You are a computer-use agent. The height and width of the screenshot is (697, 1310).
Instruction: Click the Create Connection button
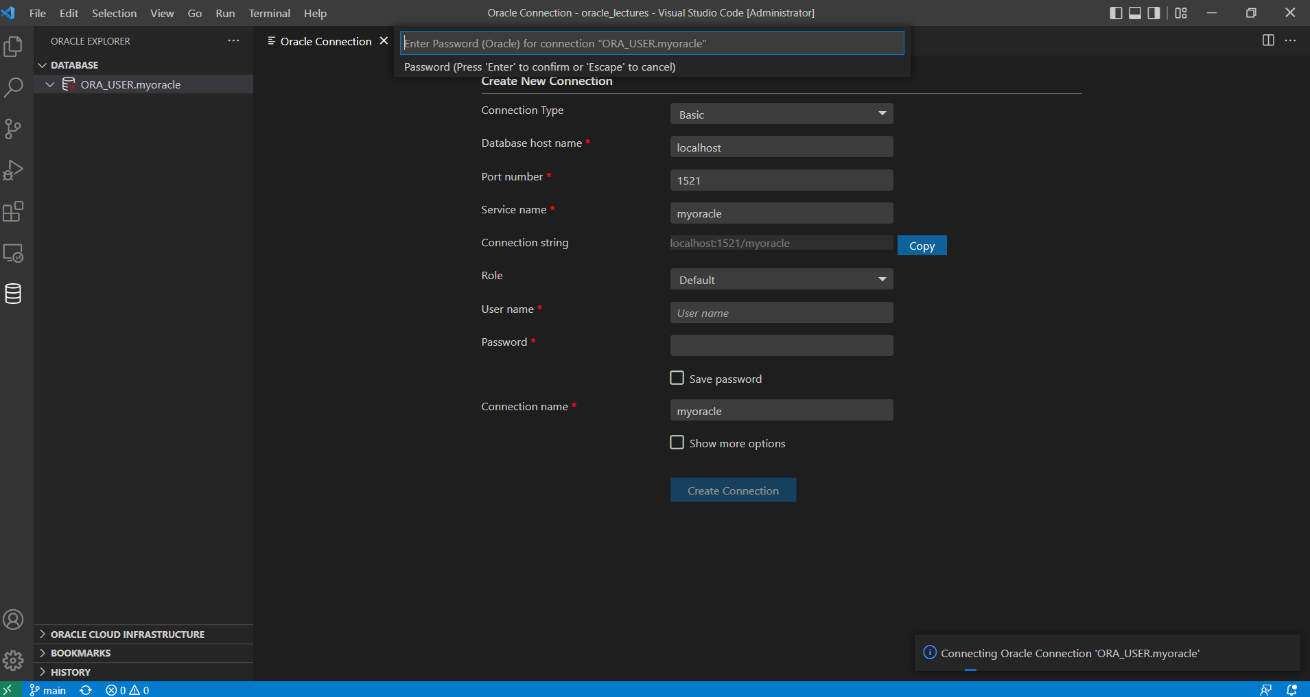(x=733, y=491)
